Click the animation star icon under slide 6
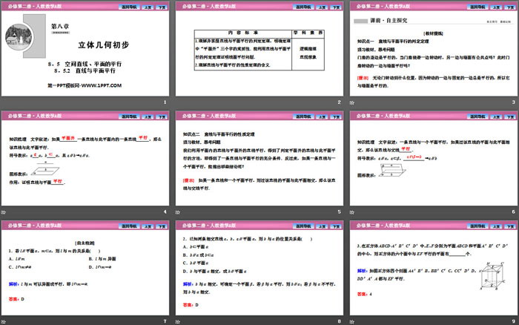Viewport: 519px width, 325px height. (x=352, y=212)
